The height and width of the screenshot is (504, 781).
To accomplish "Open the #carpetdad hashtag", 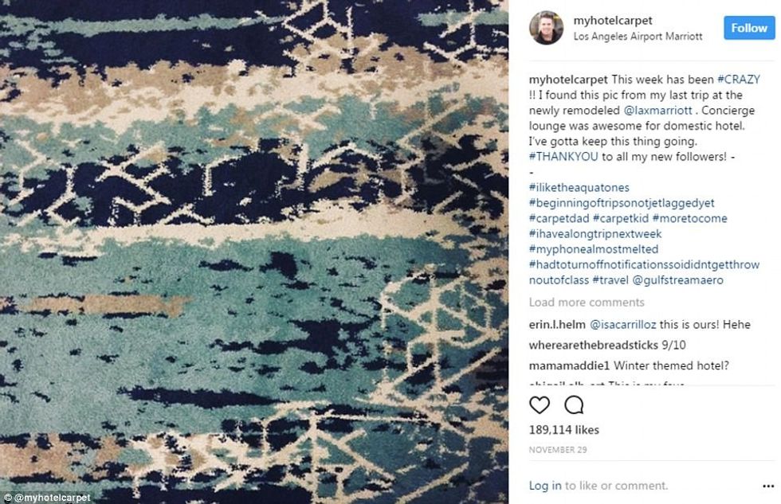I will [x=559, y=218].
